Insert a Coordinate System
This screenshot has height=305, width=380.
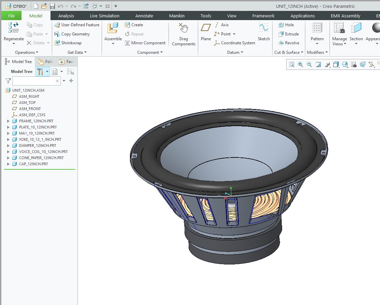[x=235, y=43]
